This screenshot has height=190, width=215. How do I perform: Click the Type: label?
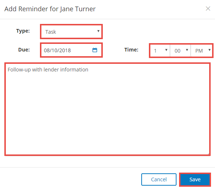[x=23, y=31]
